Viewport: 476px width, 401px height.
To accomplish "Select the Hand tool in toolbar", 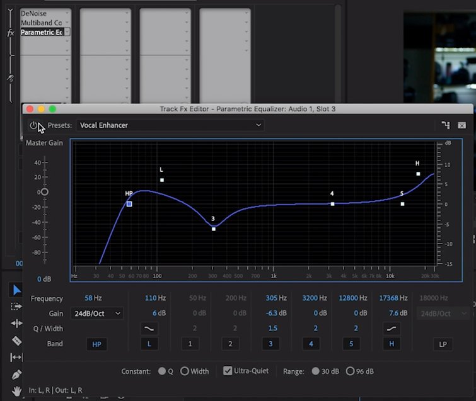I will pyautogui.click(x=16, y=391).
